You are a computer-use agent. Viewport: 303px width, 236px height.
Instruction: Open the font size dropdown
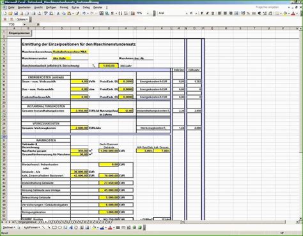pyautogui.click(x=196, y=13)
